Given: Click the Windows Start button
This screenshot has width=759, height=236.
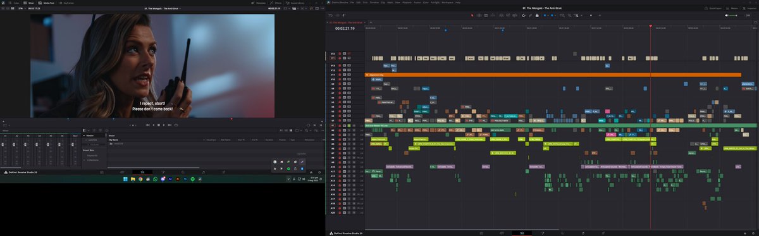Looking at the screenshot, I should pos(125,179).
